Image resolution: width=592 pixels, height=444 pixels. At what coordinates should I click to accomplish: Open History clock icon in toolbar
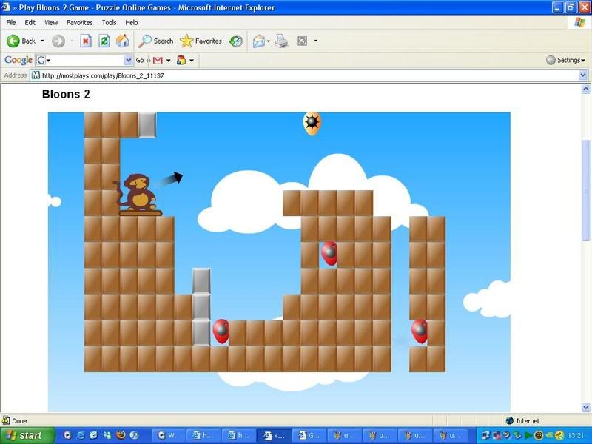236,41
